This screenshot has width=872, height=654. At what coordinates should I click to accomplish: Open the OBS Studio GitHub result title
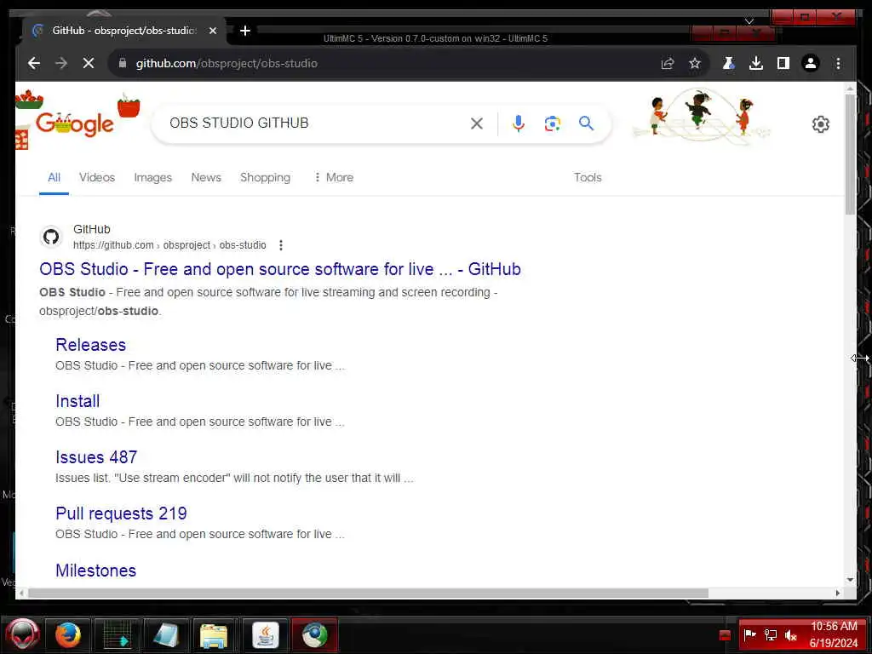280,269
